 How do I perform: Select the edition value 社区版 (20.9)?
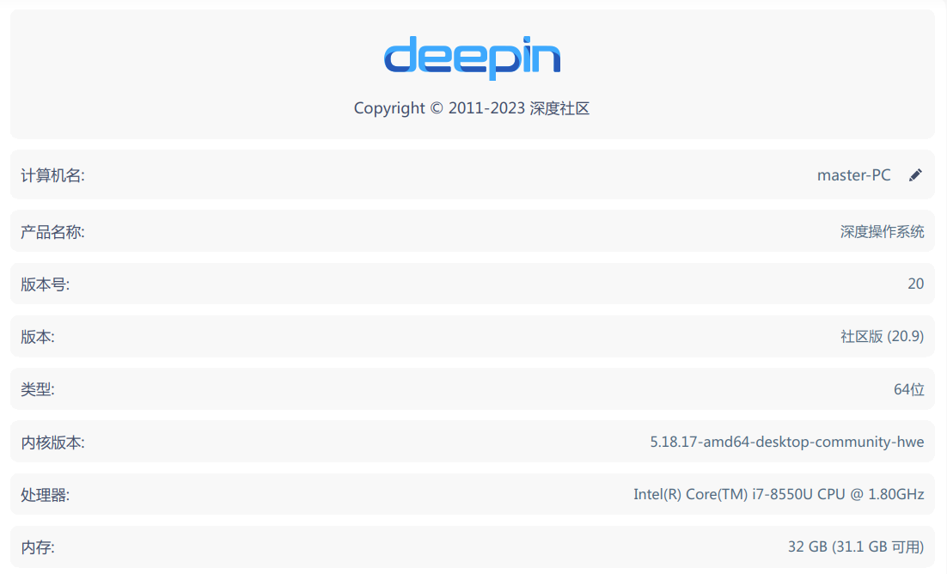click(x=882, y=336)
